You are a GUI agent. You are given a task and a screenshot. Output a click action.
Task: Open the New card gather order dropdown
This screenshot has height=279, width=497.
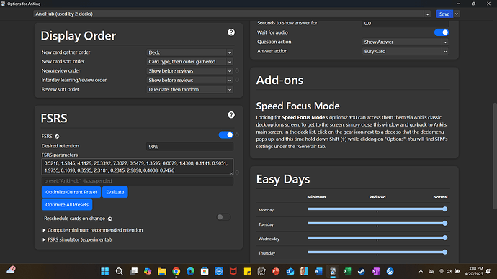[190, 52]
